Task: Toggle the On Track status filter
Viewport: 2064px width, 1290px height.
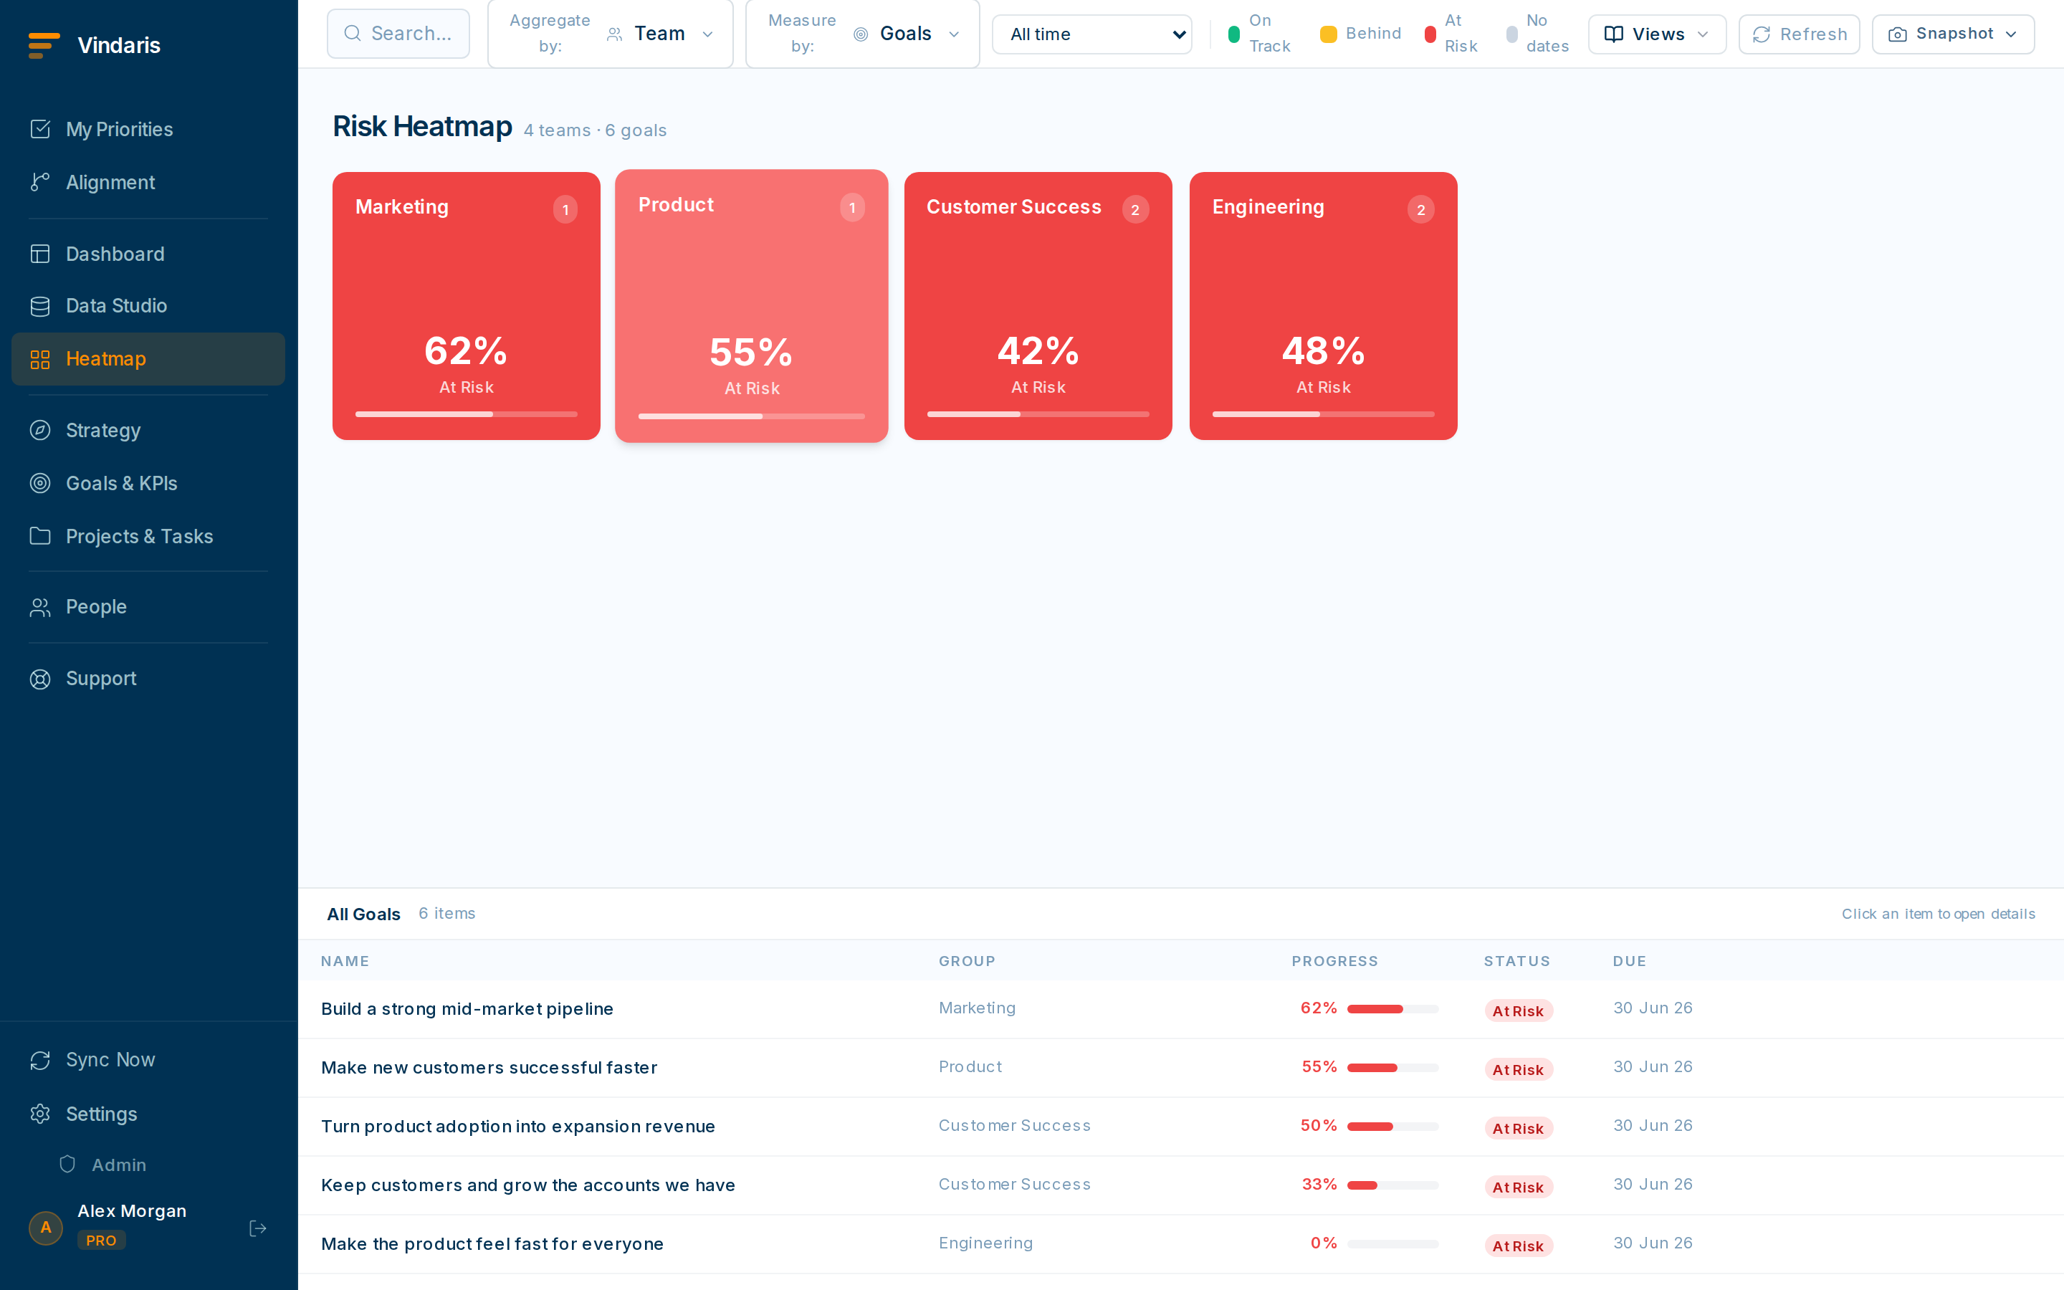Action: point(1259,33)
